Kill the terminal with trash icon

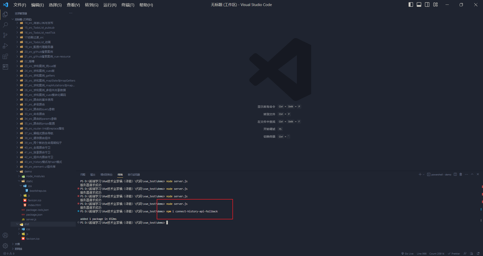pos(461,174)
